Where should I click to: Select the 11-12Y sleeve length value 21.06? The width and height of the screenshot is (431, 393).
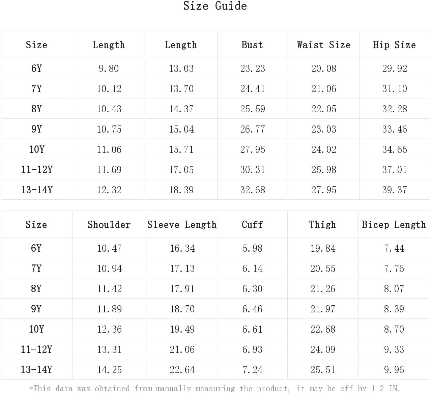point(182,349)
